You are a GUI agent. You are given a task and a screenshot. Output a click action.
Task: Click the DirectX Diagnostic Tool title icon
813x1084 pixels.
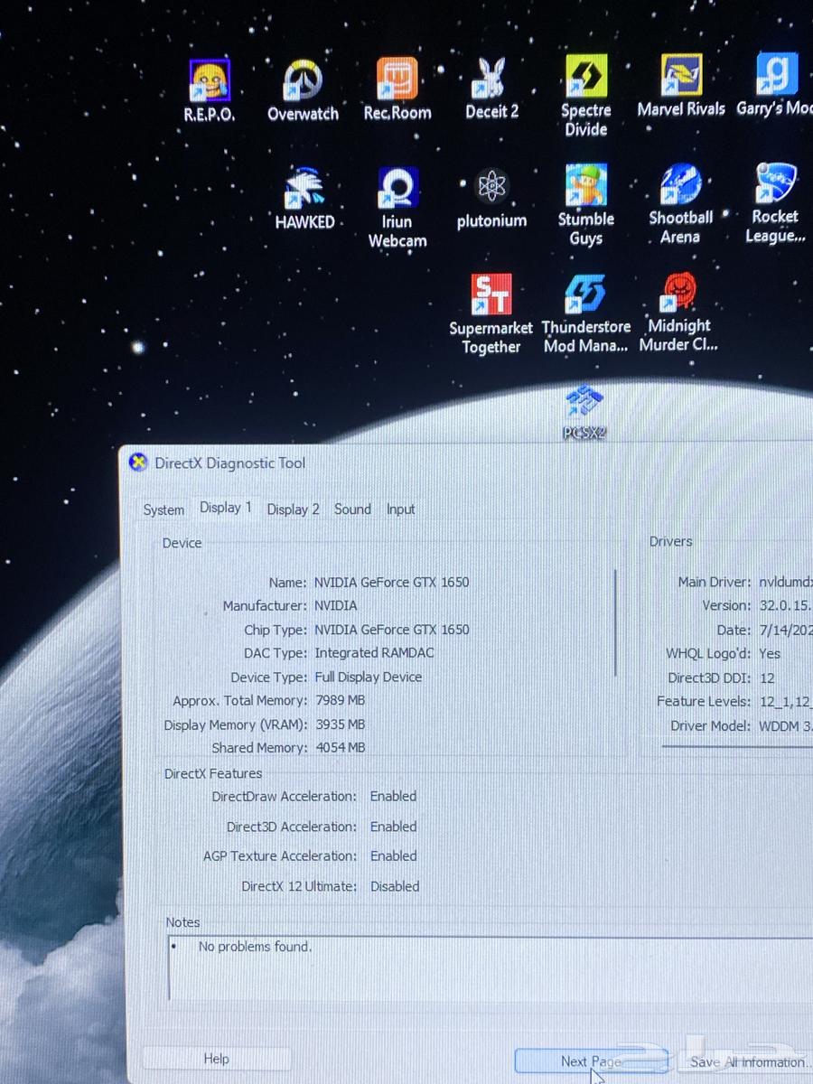(x=138, y=463)
